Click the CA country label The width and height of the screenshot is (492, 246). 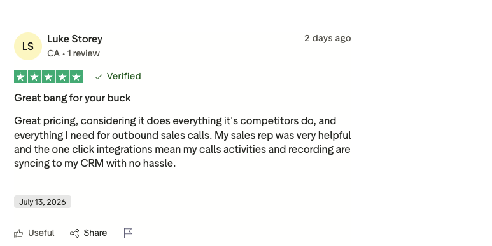coord(53,53)
